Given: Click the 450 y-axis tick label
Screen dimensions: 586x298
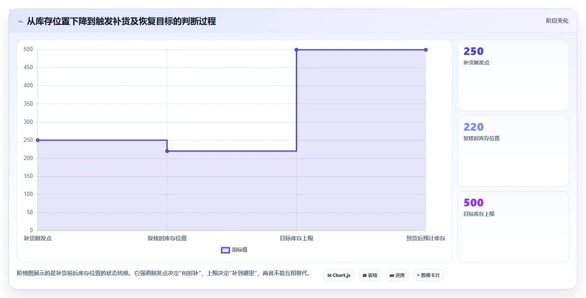Looking at the screenshot, I should click(28, 68).
